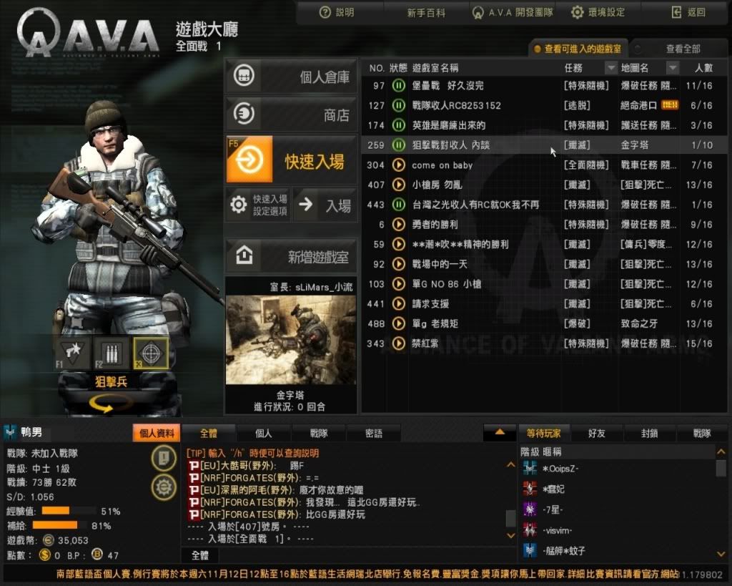Click the yellow rotate character arrow
This screenshot has width=732, height=586.
[x=107, y=404]
